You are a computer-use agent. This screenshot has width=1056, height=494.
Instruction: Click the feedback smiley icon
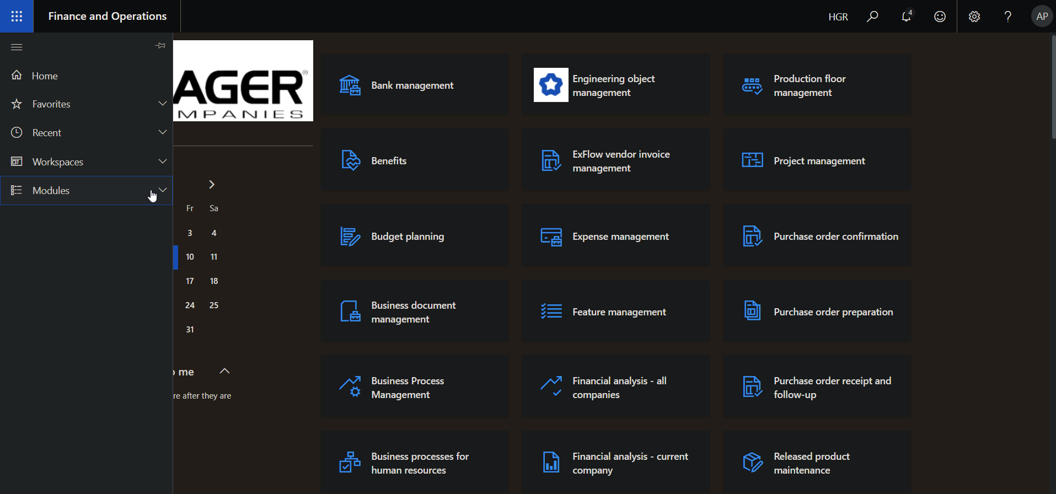click(940, 17)
